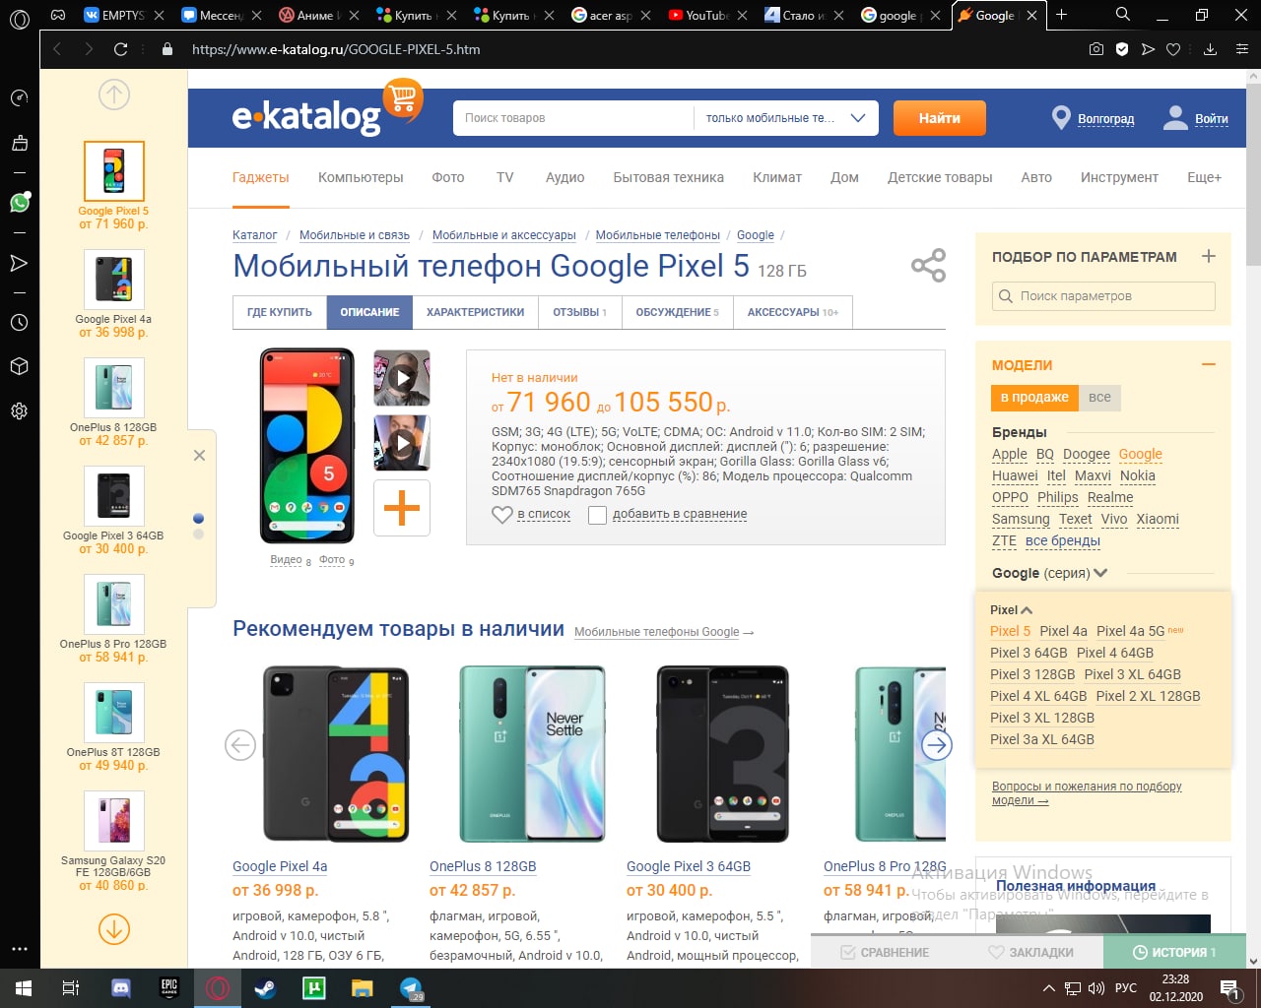Expand 'Подбор по параметрам' plus icon

[x=1209, y=256]
